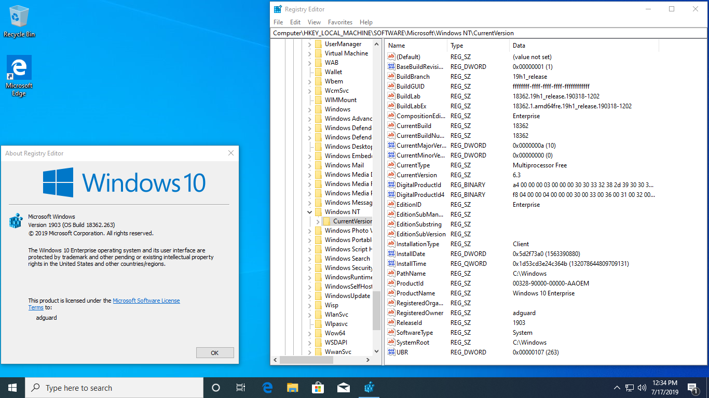Viewport: 709px width, 398px height.
Task: Sort values by the Data column header
Action: (584, 46)
